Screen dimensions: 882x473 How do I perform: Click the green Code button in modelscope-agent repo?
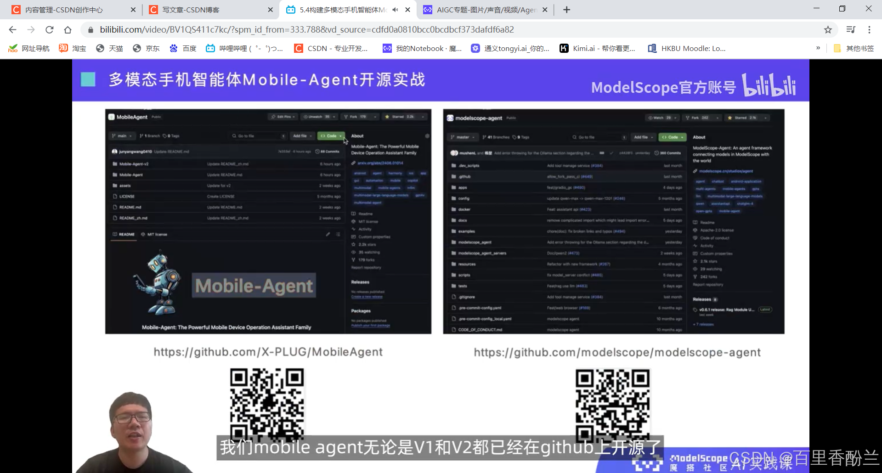(673, 137)
